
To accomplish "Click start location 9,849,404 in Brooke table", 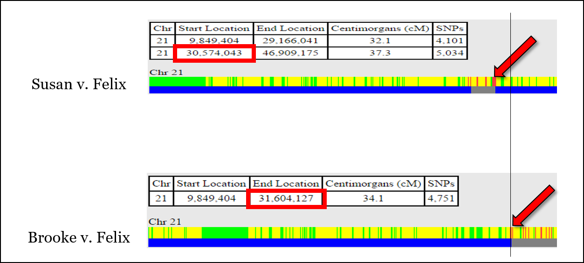I will tap(212, 198).
